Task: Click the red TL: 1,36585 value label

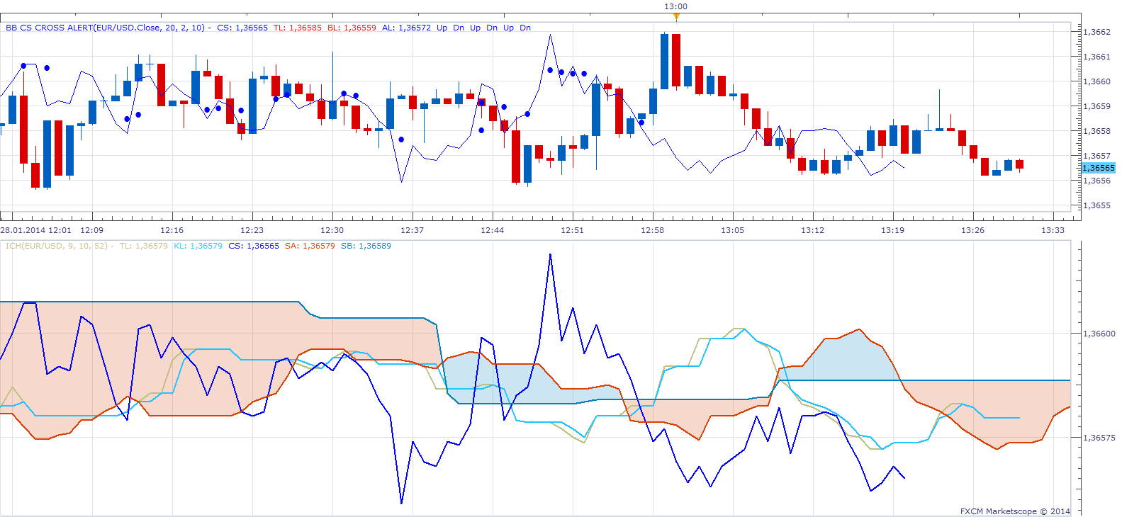Action: [x=298, y=28]
